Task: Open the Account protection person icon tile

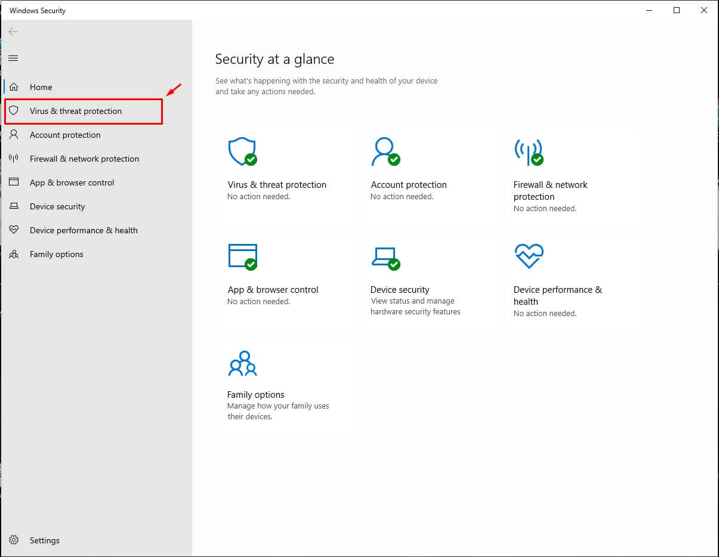Action: [385, 152]
